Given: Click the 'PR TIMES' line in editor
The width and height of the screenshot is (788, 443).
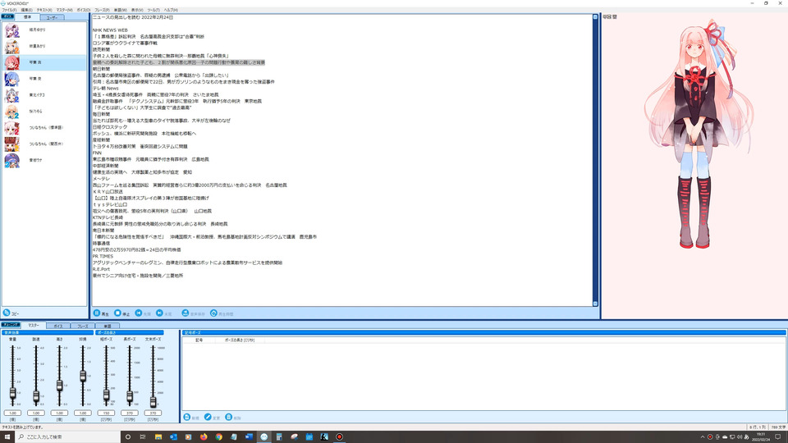Looking at the screenshot, I should (x=103, y=256).
